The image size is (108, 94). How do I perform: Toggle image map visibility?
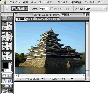click(x=4, y=76)
